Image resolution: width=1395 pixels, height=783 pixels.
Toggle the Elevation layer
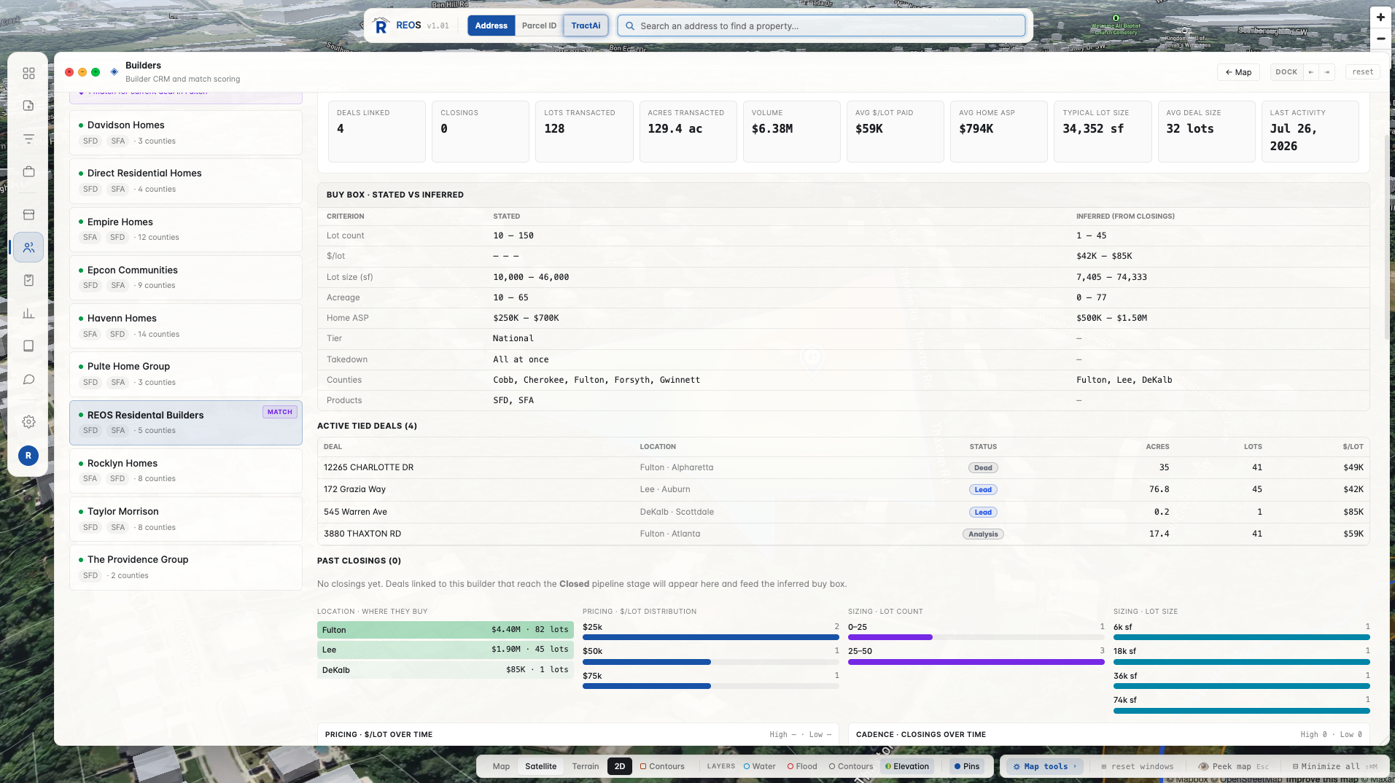pos(907,766)
